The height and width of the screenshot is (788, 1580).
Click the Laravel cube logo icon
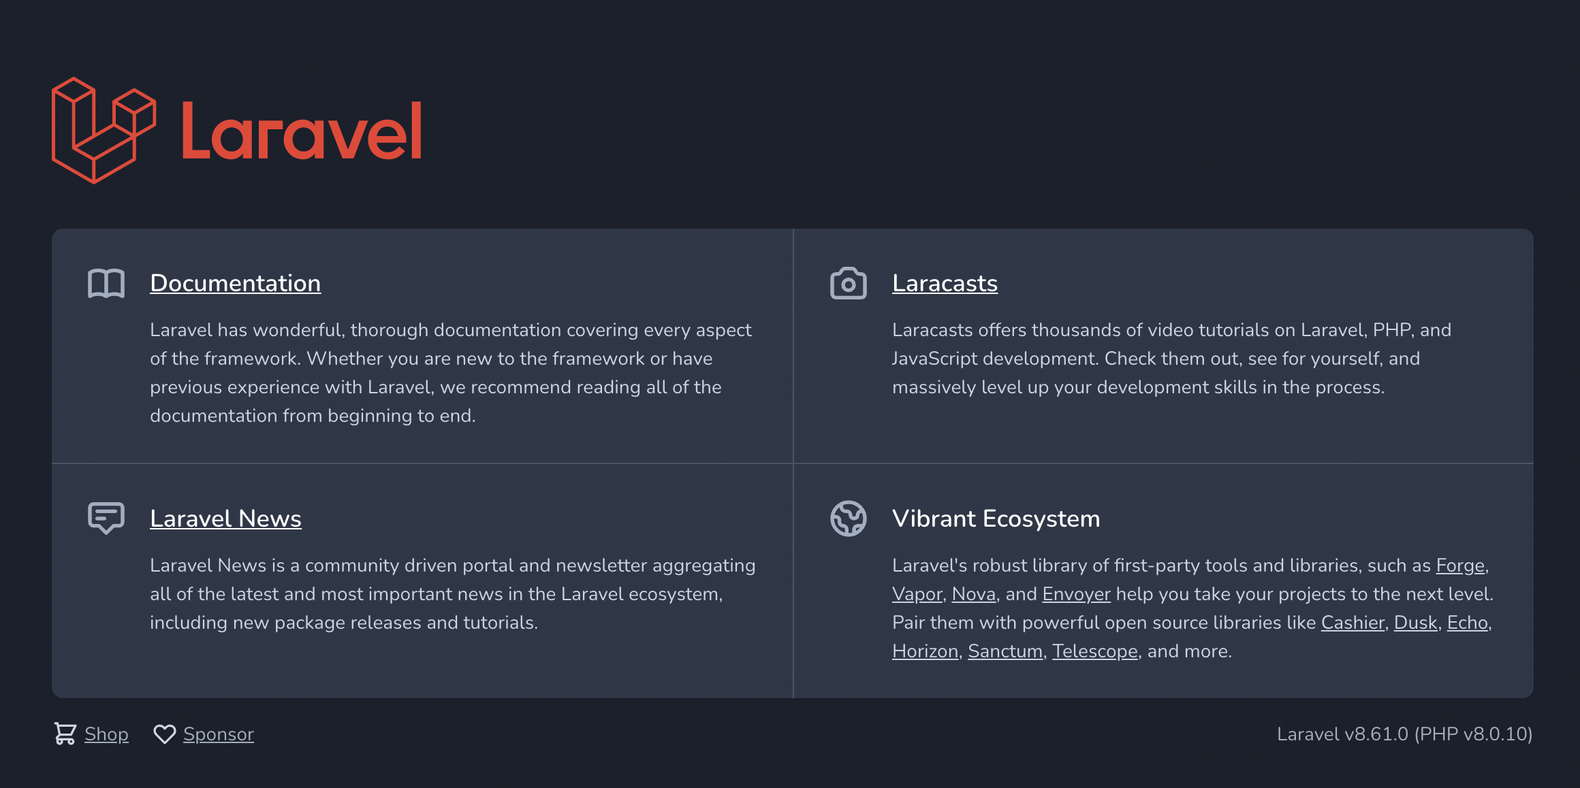104,130
